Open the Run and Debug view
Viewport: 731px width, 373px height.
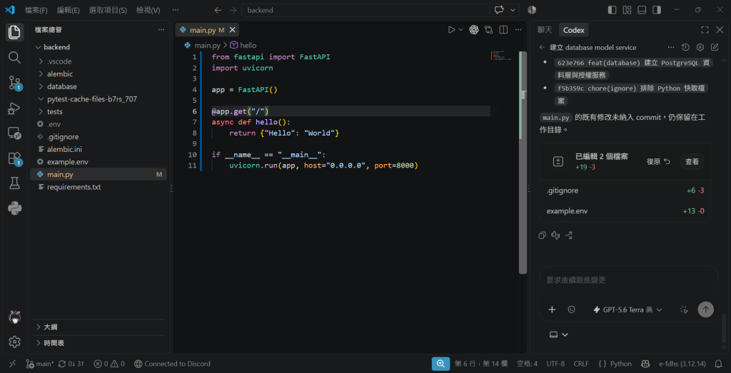pos(14,108)
